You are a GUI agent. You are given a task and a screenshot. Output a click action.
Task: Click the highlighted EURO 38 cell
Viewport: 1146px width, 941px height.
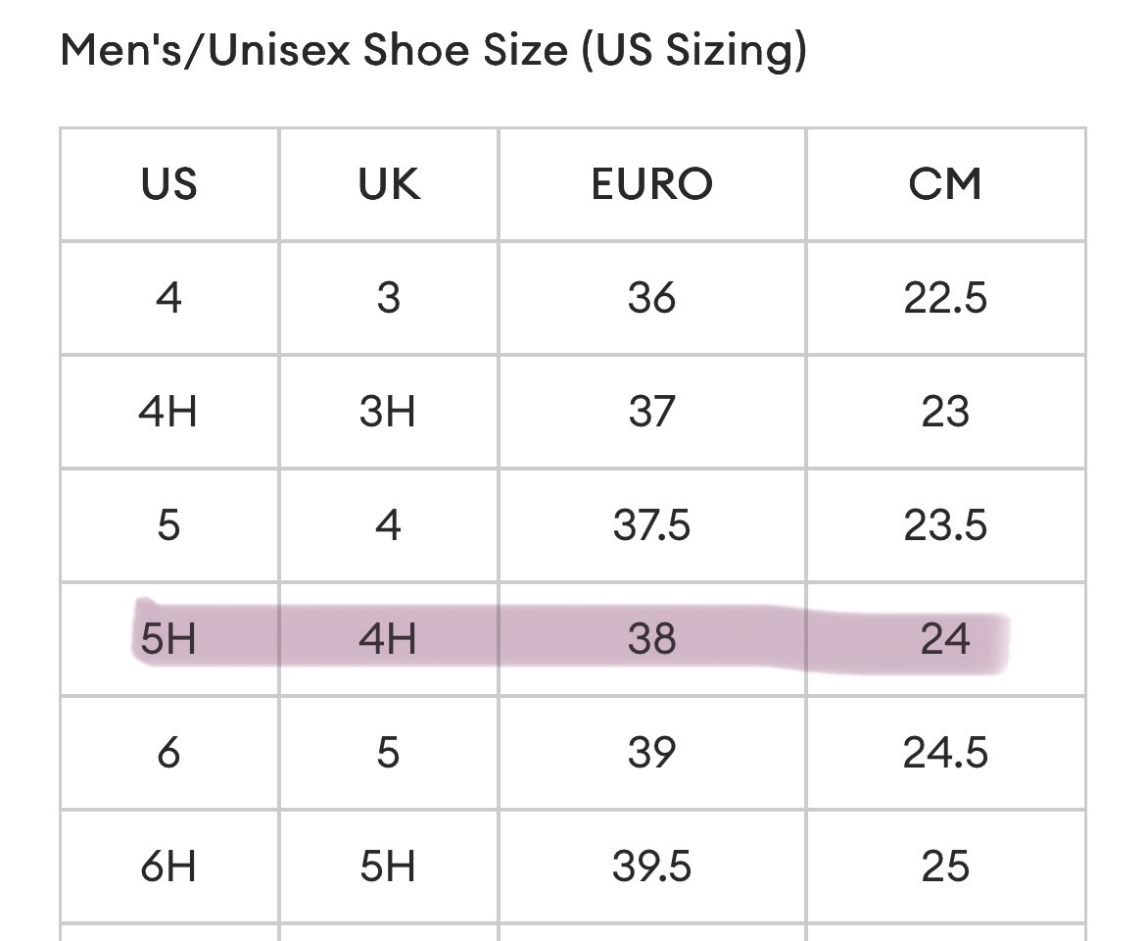tap(652, 639)
